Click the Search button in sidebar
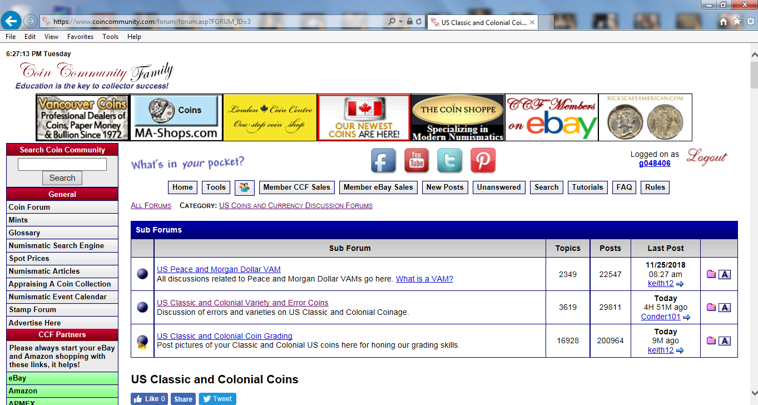The height and width of the screenshot is (405, 758). [62, 178]
